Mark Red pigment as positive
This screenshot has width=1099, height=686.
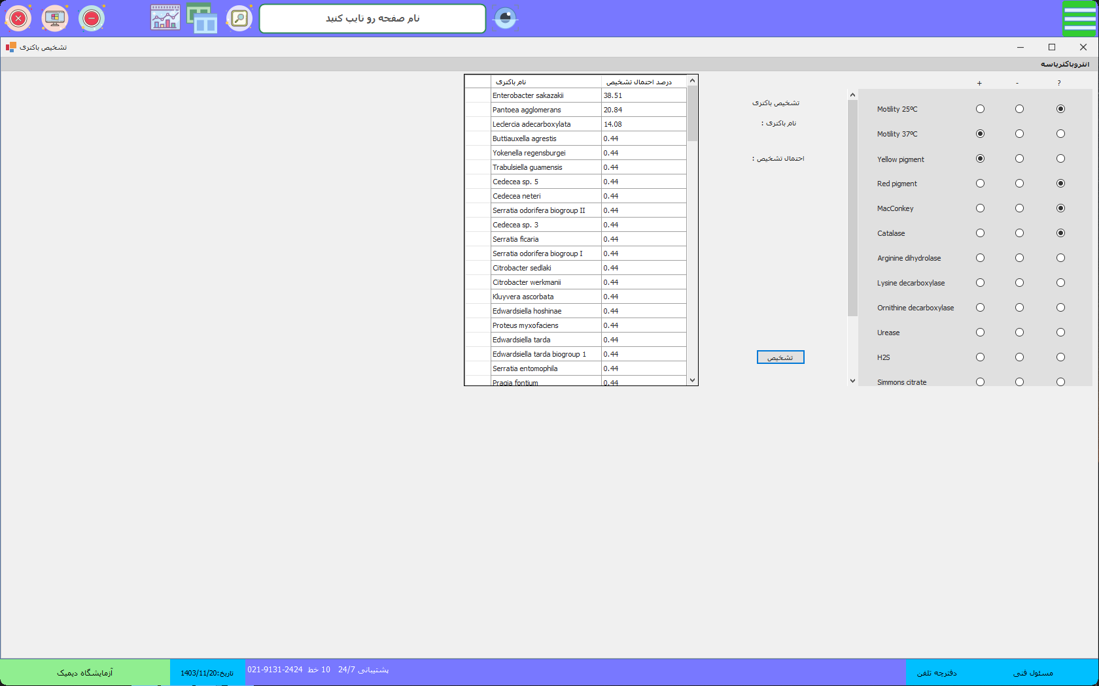click(980, 184)
